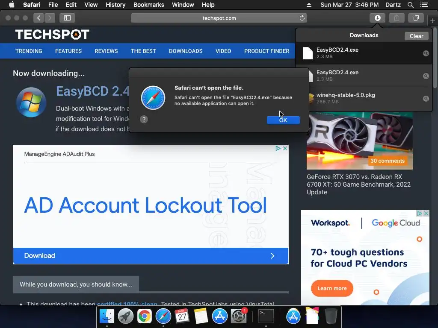The image size is (438, 328).
Task: Open the Edit menu
Action: click(71, 5)
